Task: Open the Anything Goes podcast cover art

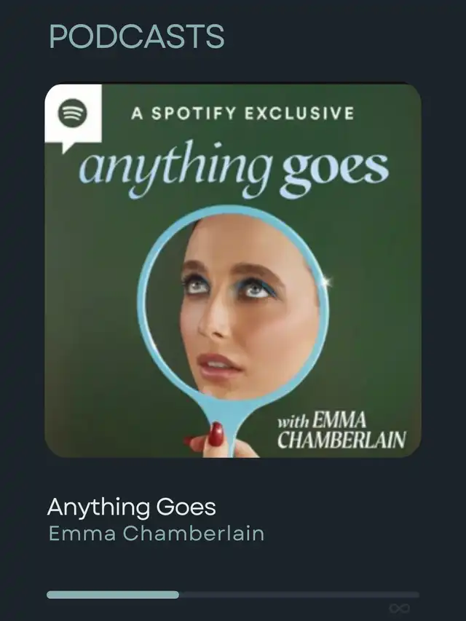Action: [232, 271]
